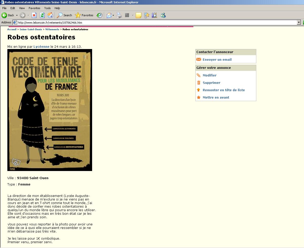
Task: Open the Search pane from the toolbar
Action: click(64, 15)
